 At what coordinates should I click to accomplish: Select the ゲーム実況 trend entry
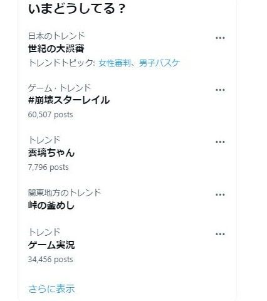[x=51, y=245]
